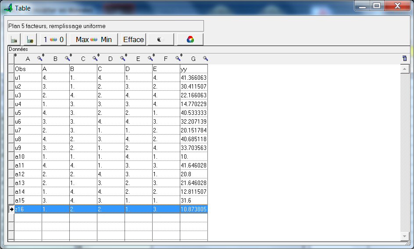414x249 pixels.
Task: Select the column E header
Action: click(x=138, y=59)
